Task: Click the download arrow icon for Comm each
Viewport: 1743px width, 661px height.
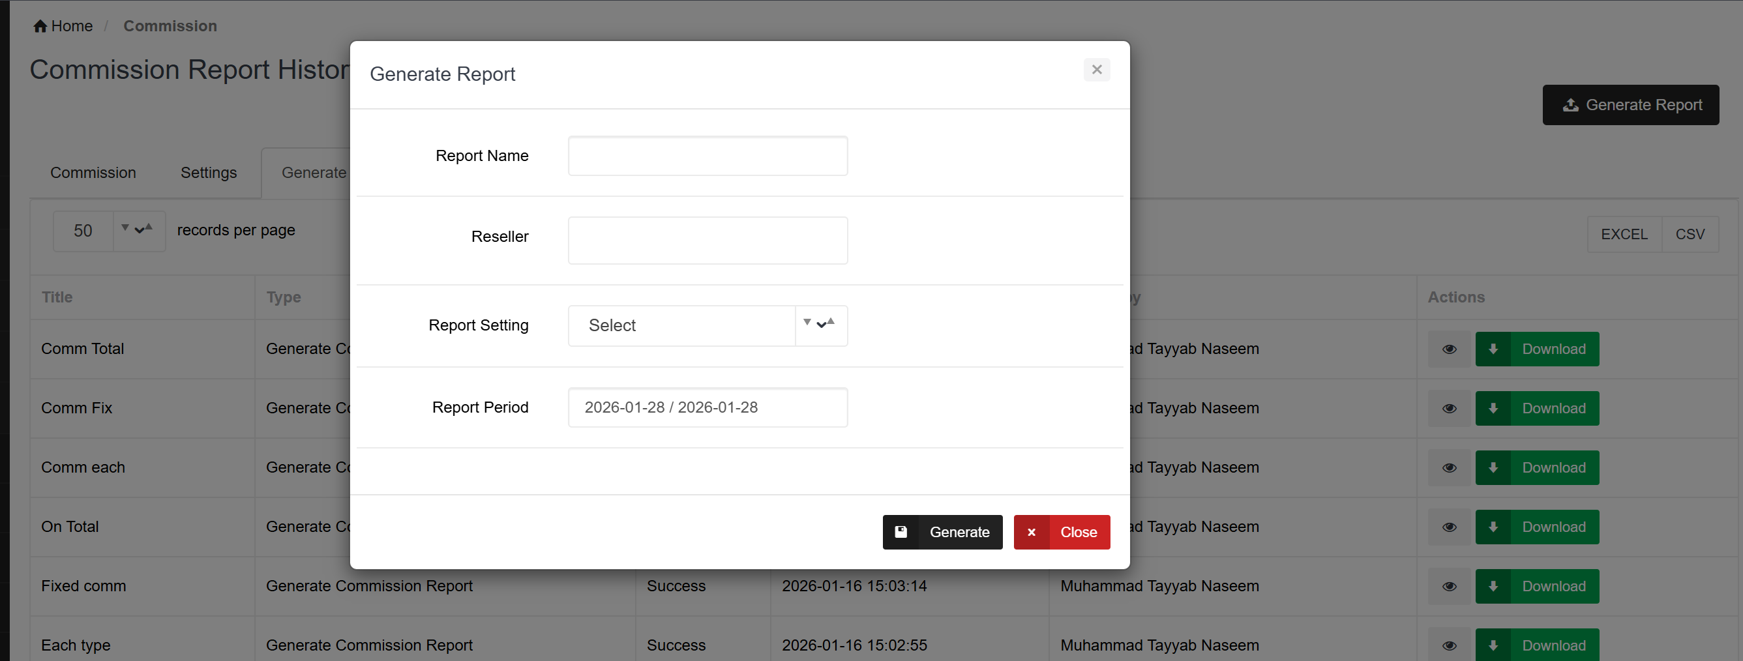Action: [1493, 467]
